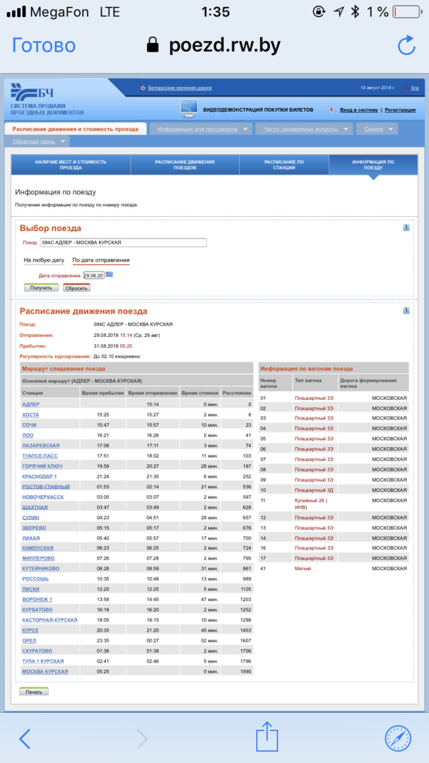The width and height of the screenshot is (429, 763).
Task: Click help icon in Расписание движения поезда section
Action: tap(406, 310)
